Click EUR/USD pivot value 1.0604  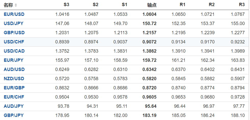[149, 14]
